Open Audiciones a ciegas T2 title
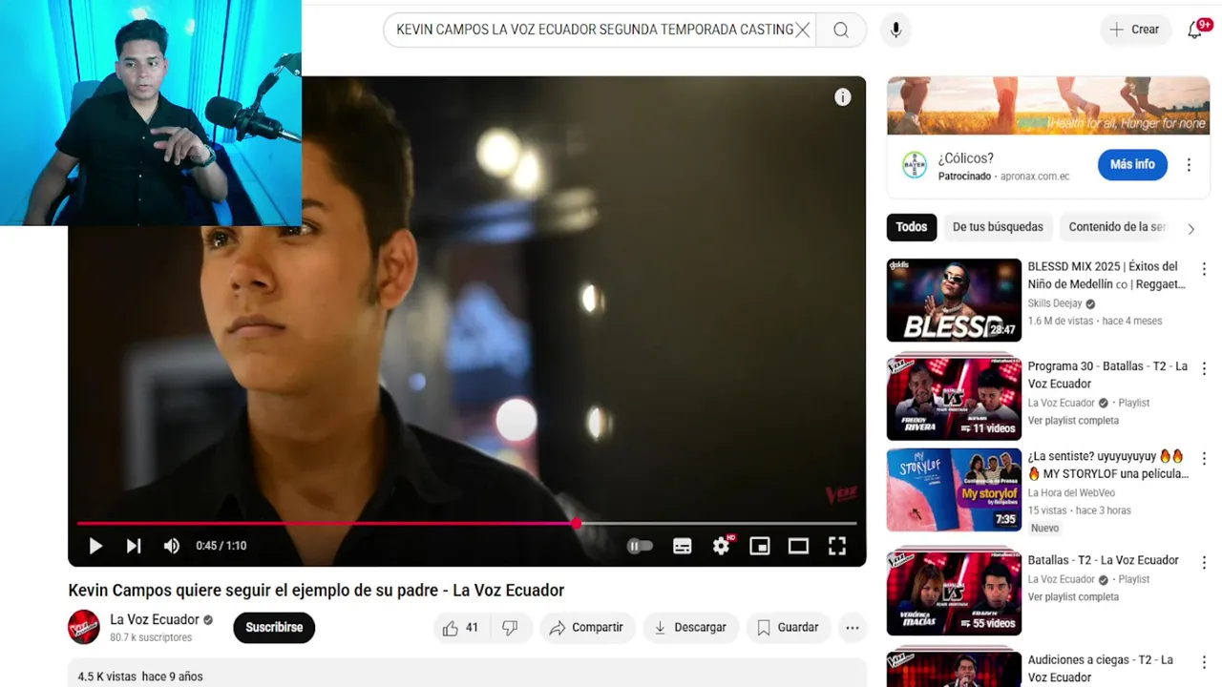 (x=1101, y=669)
